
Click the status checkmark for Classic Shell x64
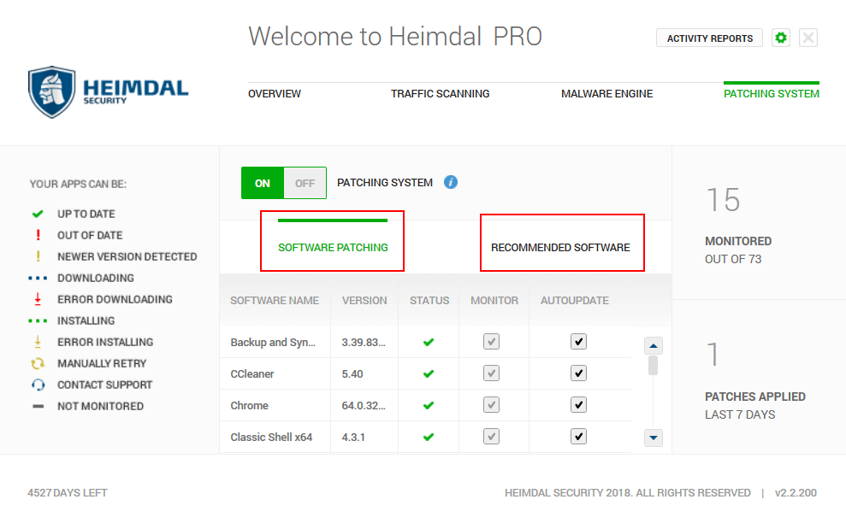coord(429,438)
